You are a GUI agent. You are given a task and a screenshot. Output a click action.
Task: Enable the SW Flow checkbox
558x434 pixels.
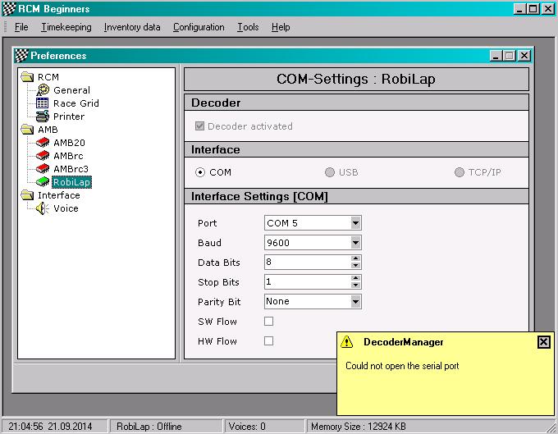(268, 322)
